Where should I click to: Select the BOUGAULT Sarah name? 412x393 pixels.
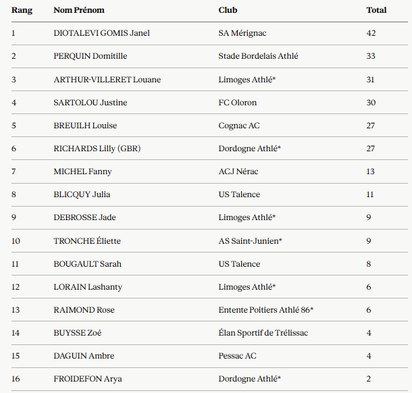[x=88, y=264]
